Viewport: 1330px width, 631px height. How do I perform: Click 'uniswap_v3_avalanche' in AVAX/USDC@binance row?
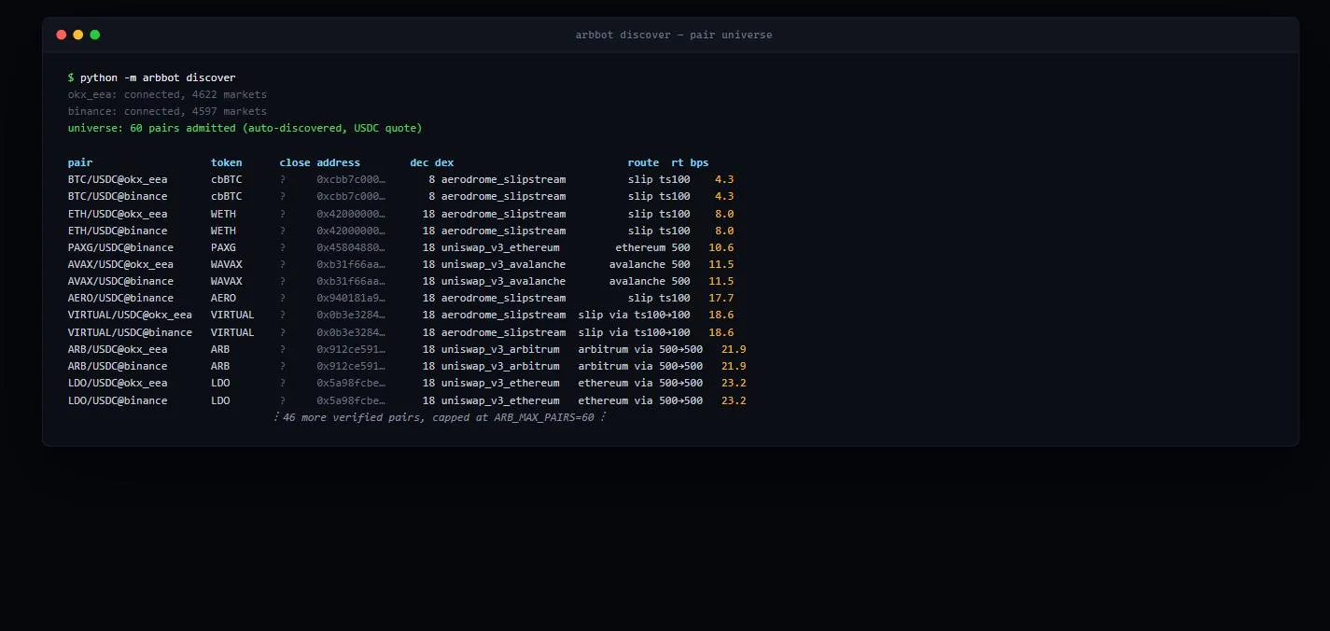click(503, 281)
